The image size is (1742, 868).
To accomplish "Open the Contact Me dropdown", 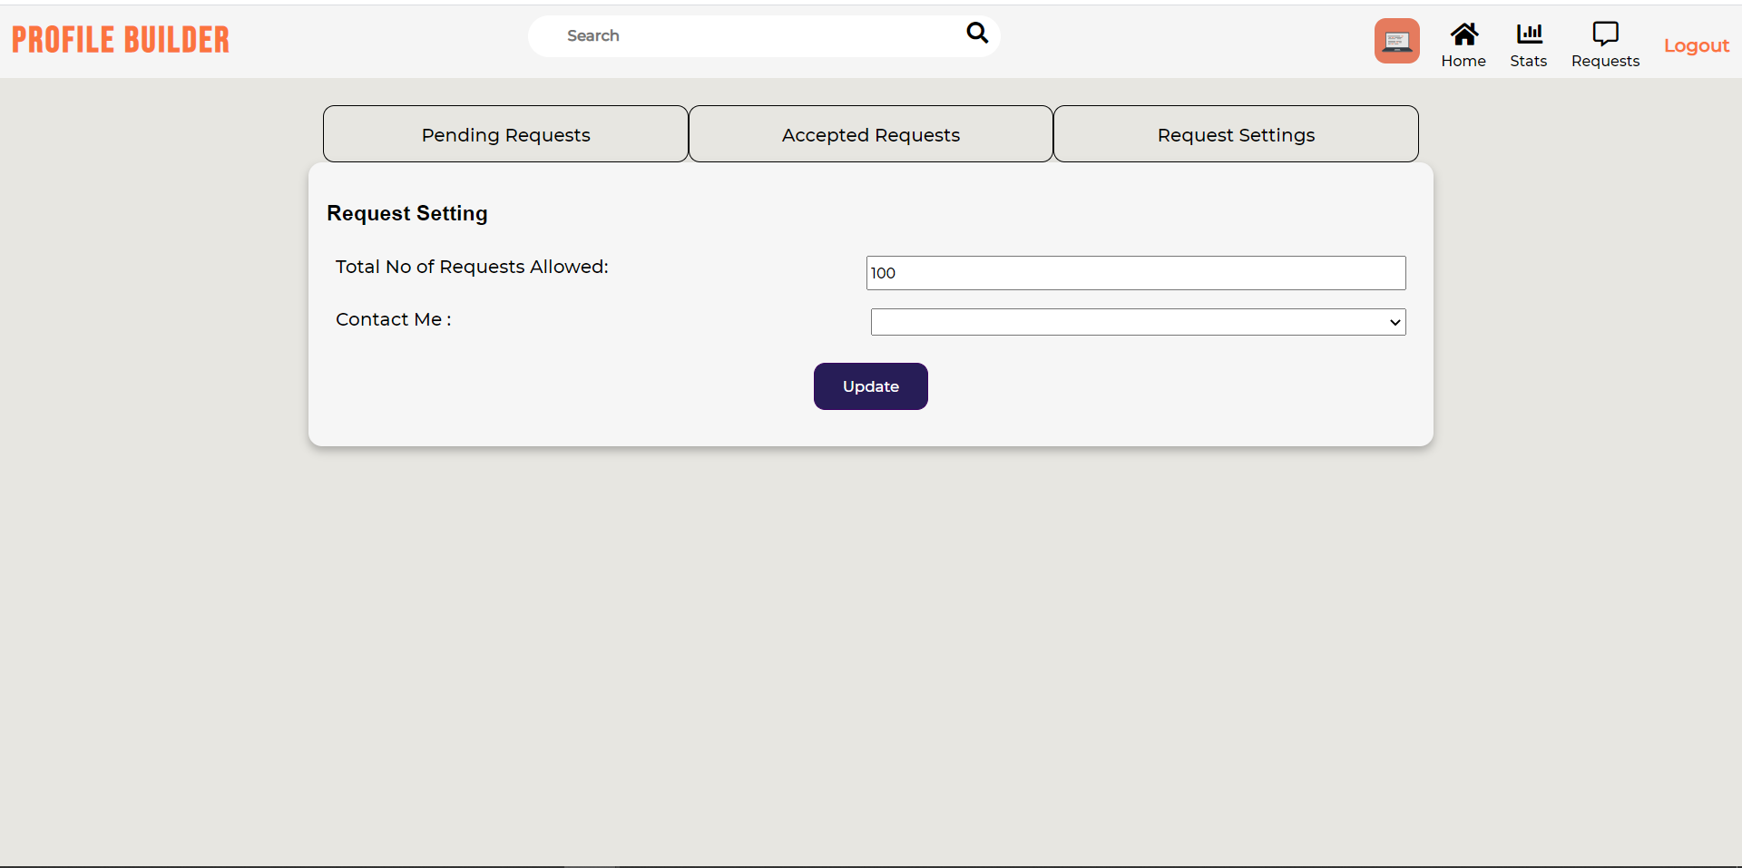I will tap(1138, 321).
